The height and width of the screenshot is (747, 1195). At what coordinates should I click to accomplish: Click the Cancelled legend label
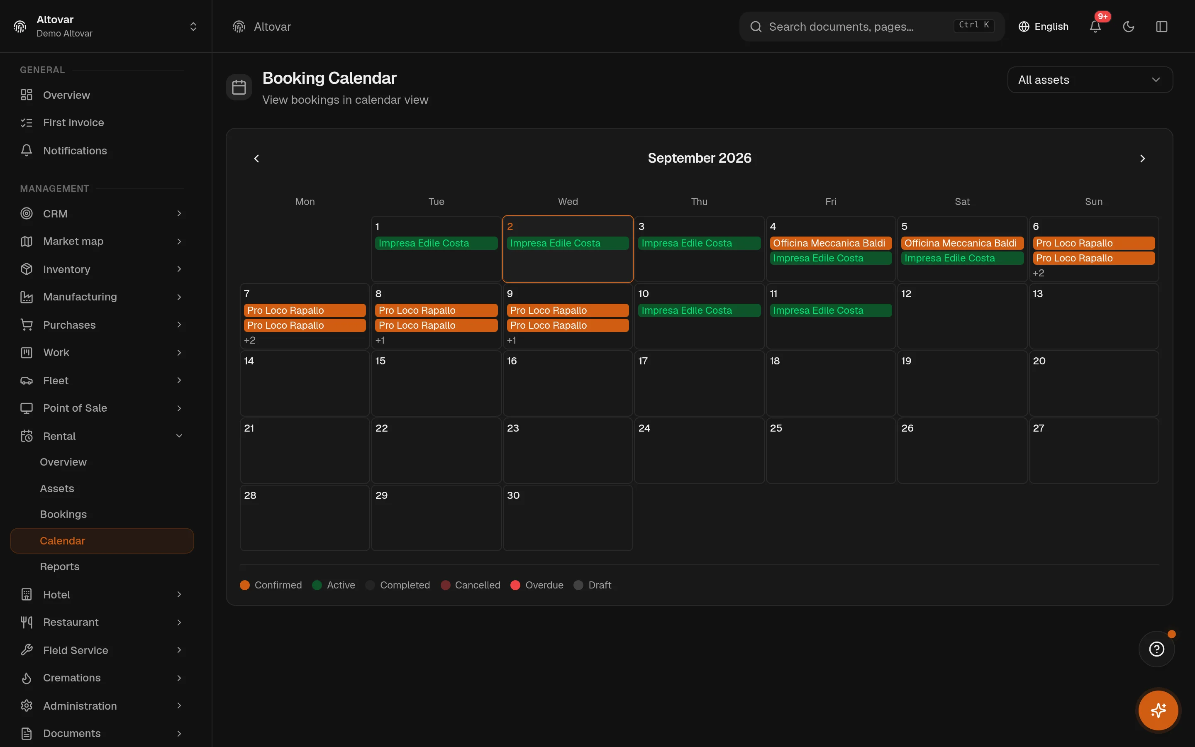click(x=478, y=585)
